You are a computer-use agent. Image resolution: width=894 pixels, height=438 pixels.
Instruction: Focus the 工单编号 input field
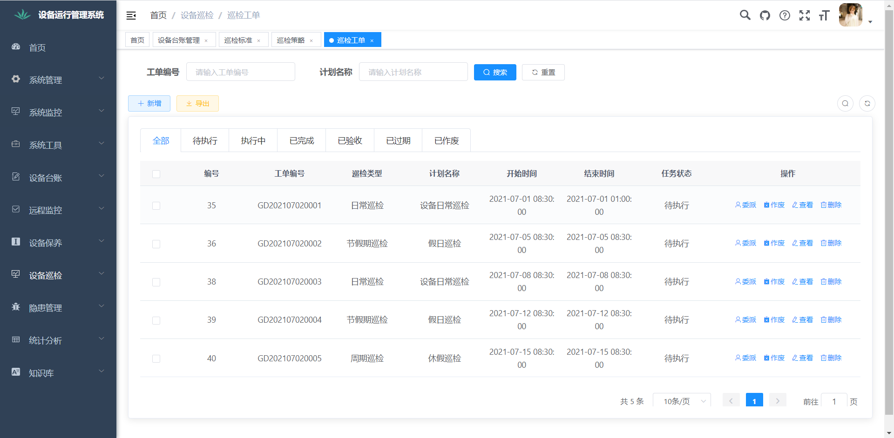pos(241,72)
